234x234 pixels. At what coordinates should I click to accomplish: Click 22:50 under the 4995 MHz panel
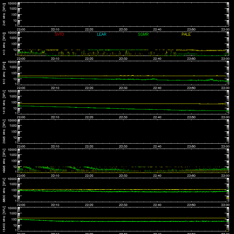click(191, 176)
